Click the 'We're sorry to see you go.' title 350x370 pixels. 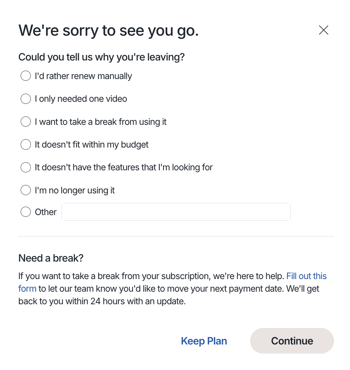[108, 30]
